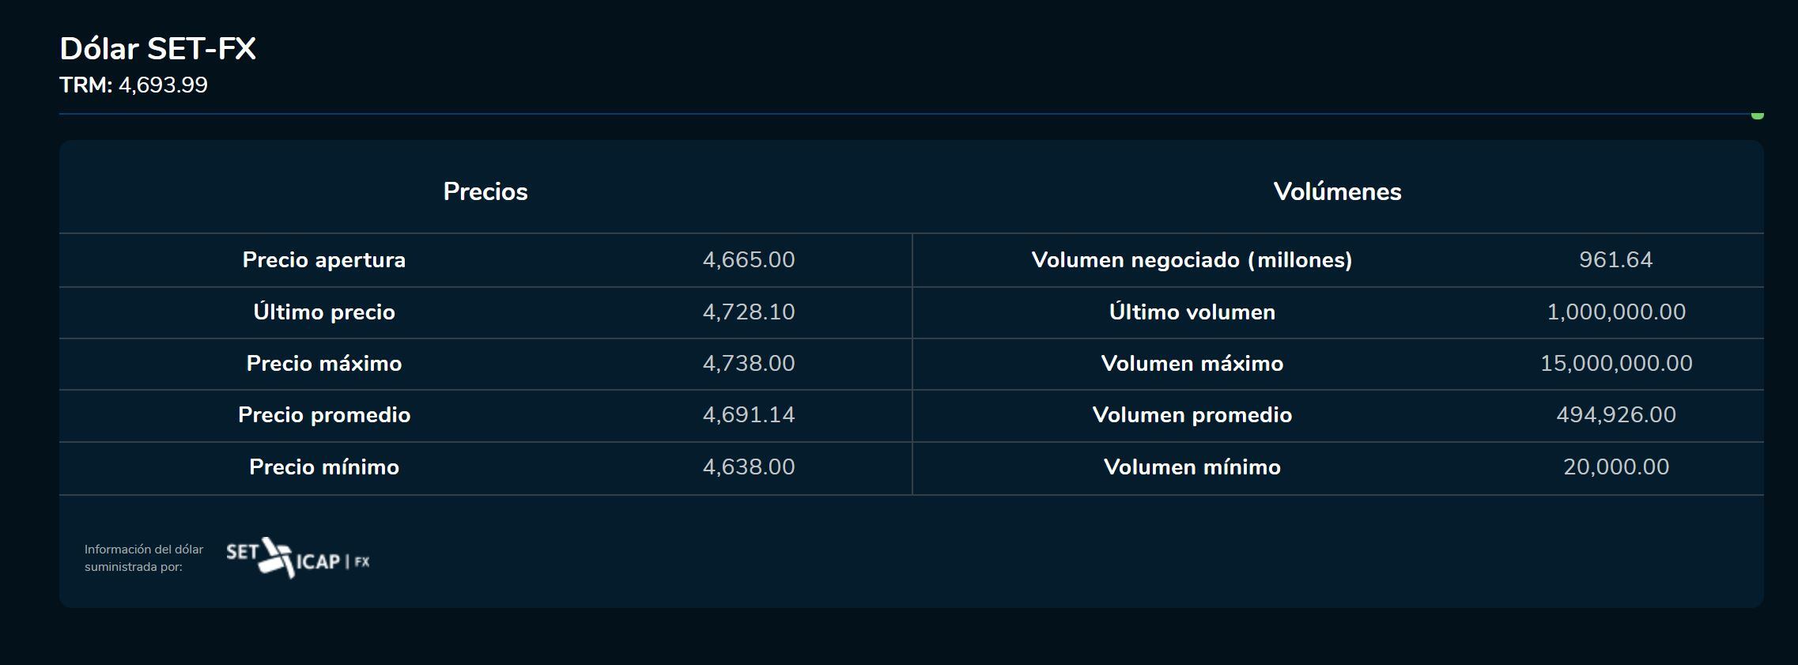Click Volumen promedio value 494,926.00
Screen dimensions: 1798x665
pos(1615,415)
